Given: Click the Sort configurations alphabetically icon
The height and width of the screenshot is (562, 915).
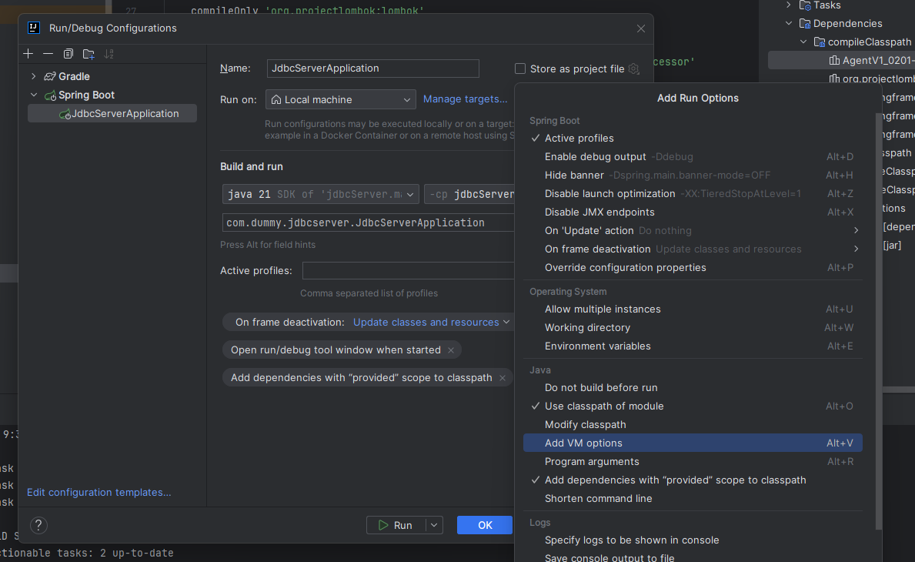Looking at the screenshot, I should [x=109, y=54].
